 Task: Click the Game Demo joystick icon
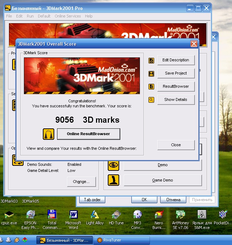tap(114, 180)
